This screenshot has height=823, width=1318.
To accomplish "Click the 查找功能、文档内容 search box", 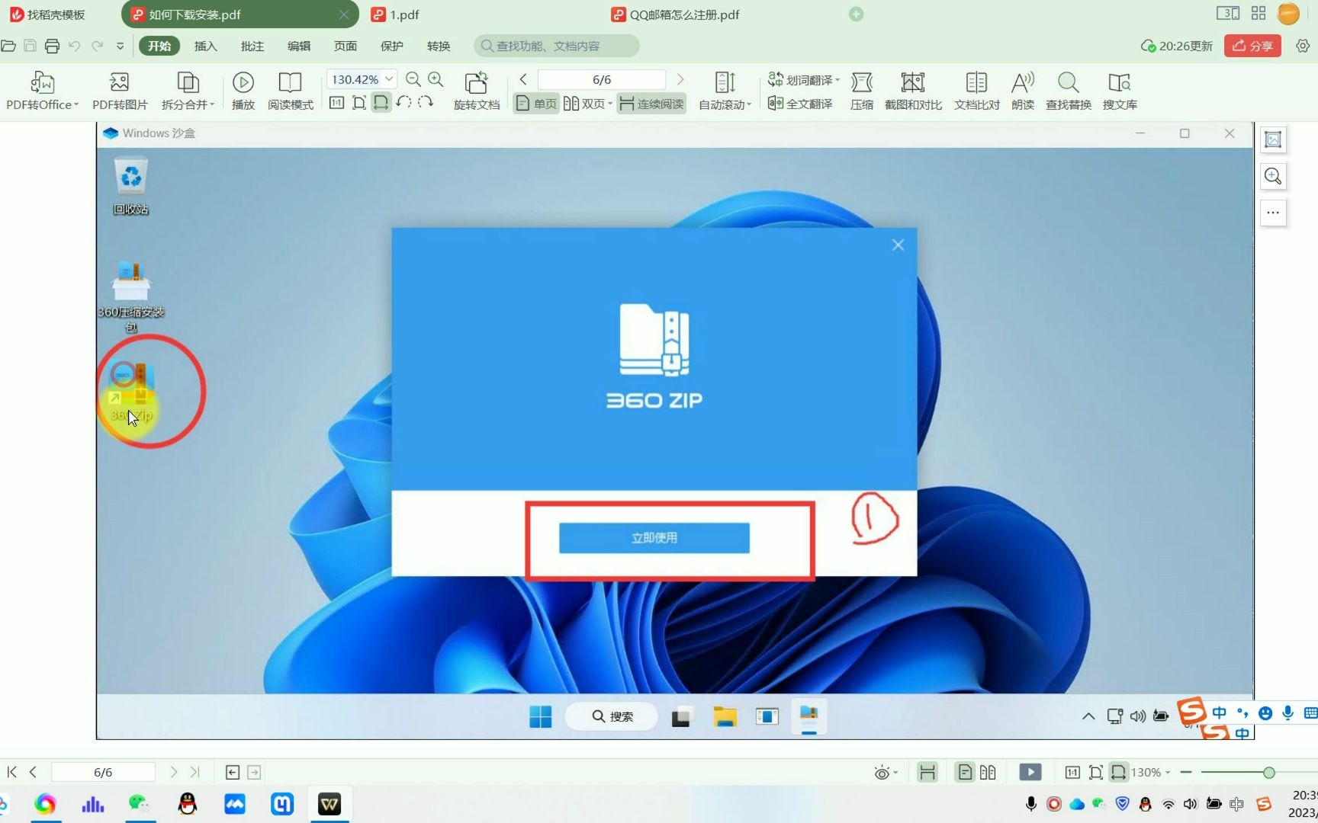I will point(557,46).
